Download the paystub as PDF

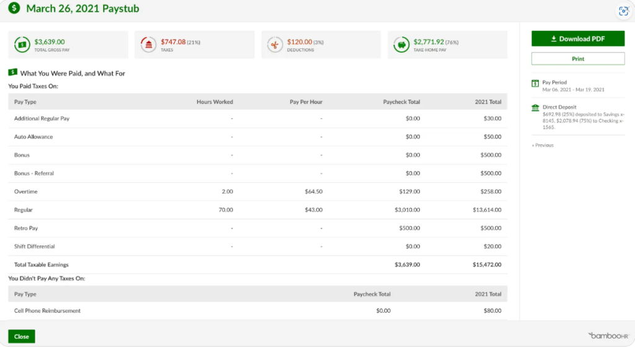578,38
